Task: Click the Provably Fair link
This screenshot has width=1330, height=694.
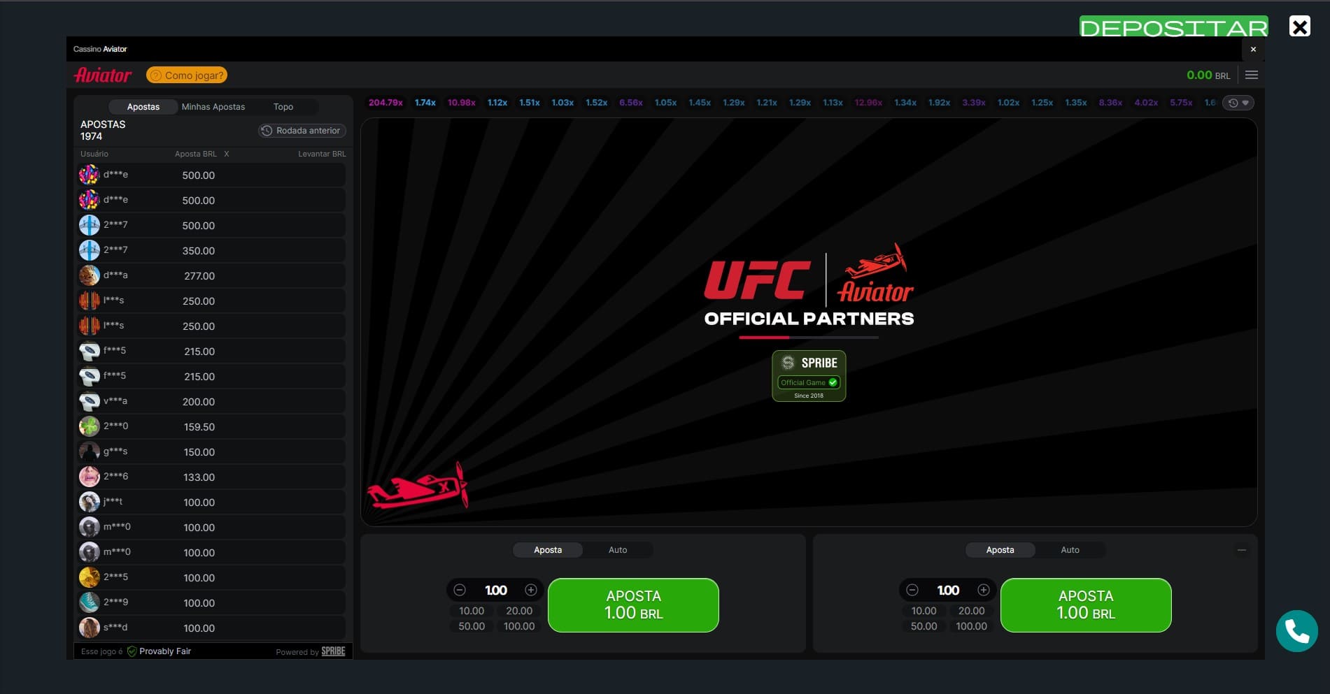Action: (165, 651)
